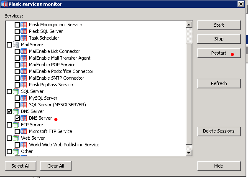Click the SQL Server group icon

(16, 91)
